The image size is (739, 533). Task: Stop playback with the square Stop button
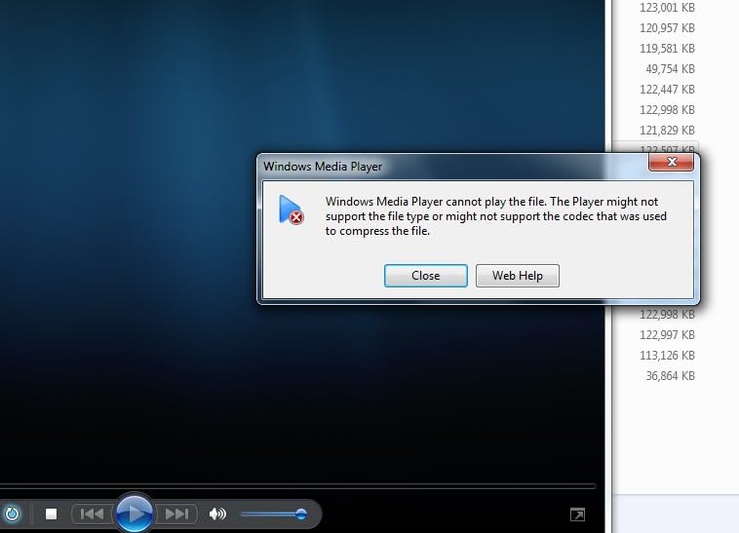point(51,514)
